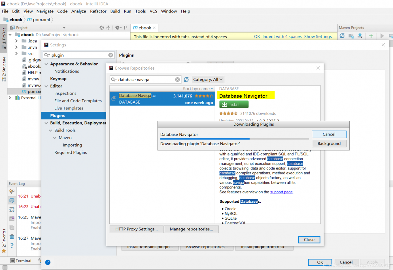Click the Event Log trash clear icon
This screenshot has height=270, width=393.
point(12,237)
